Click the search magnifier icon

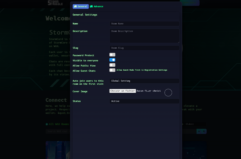(204, 131)
